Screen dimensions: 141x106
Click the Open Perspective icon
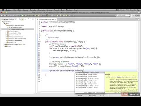coord(133,16)
